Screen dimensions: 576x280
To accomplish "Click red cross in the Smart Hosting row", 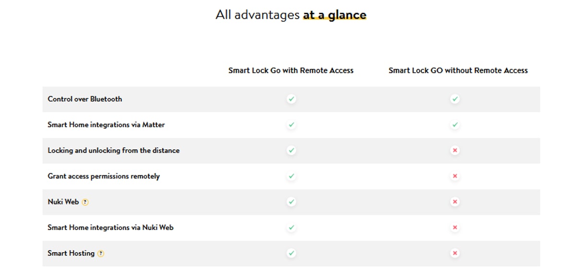I will (x=455, y=253).
